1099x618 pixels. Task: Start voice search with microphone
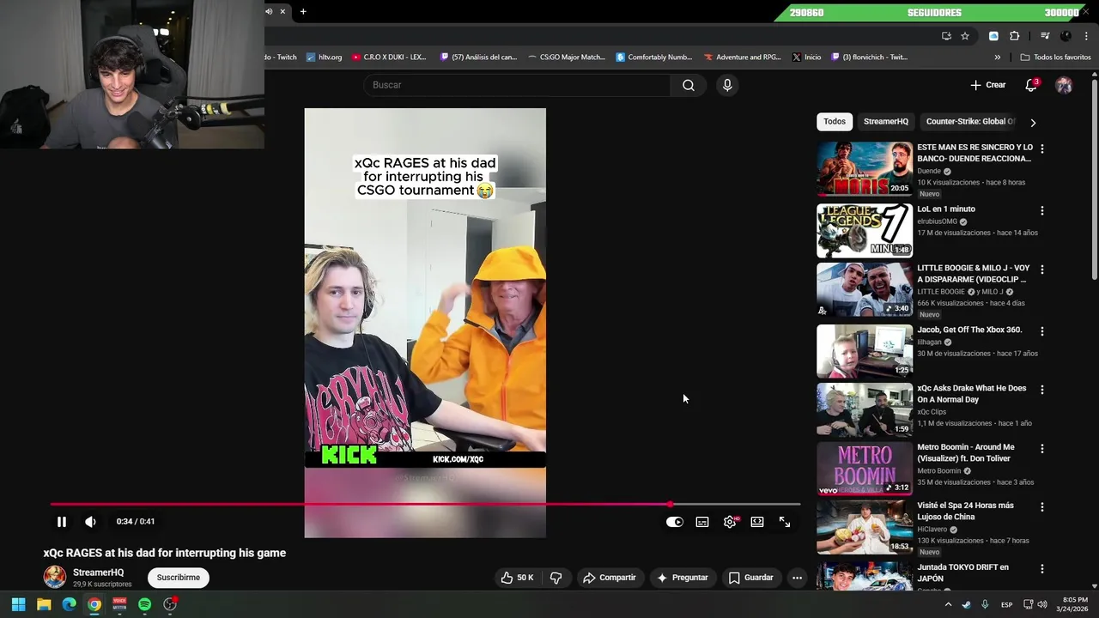point(727,85)
